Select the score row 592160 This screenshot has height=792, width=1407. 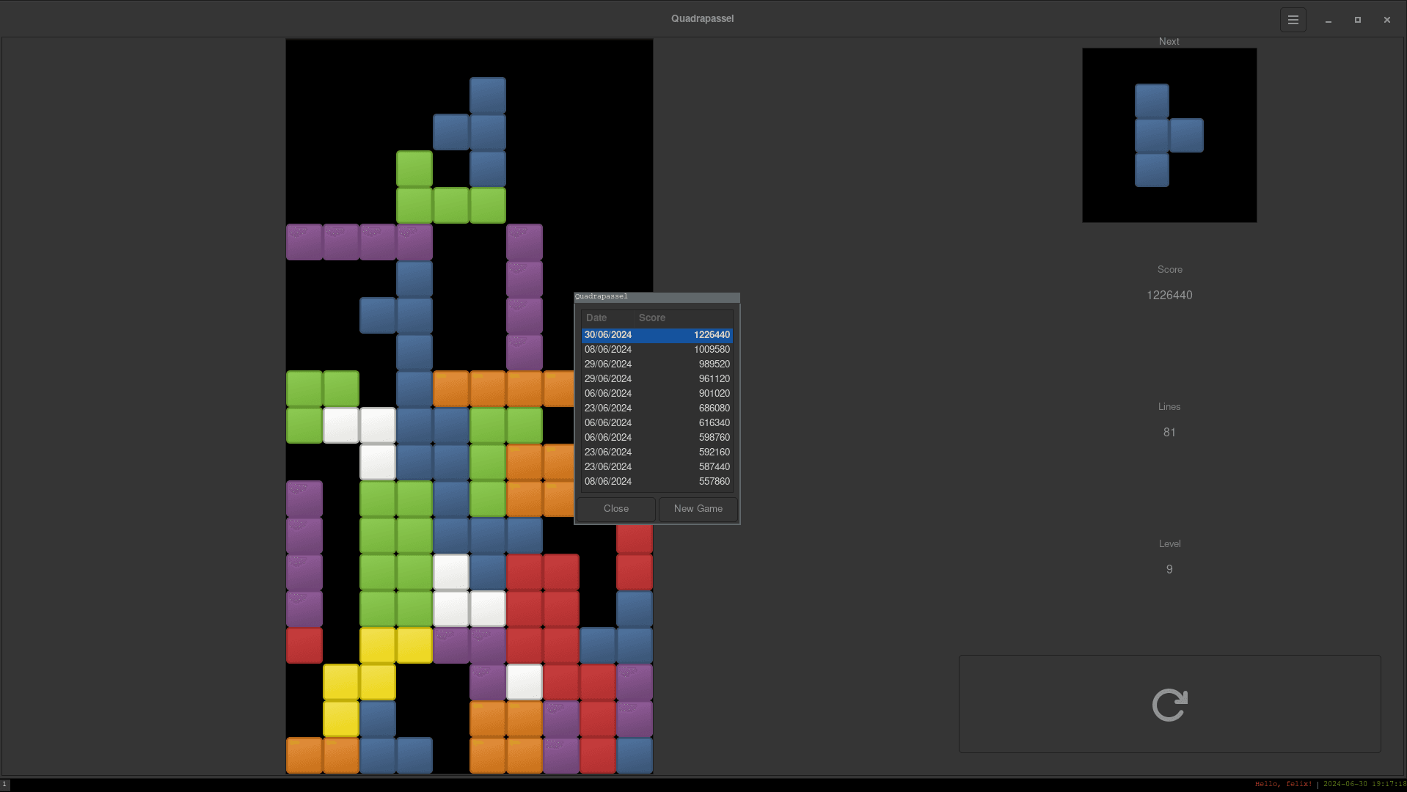[657, 452]
